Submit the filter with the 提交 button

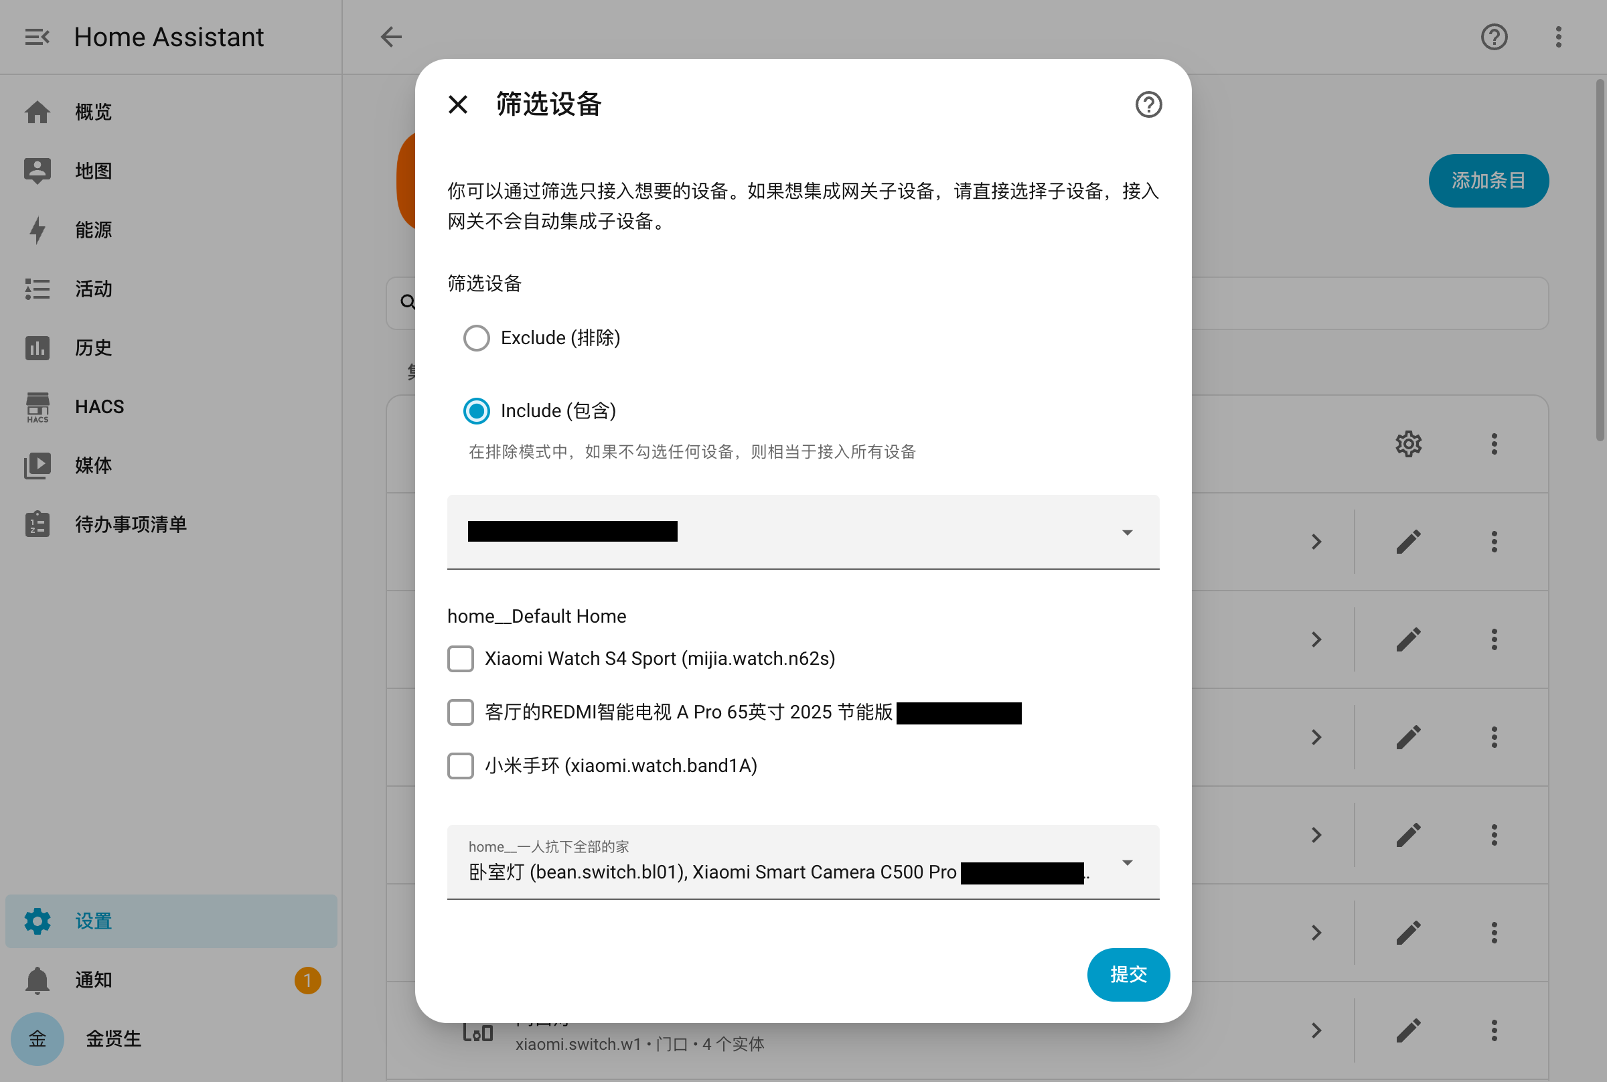[x=1128, y=974]
